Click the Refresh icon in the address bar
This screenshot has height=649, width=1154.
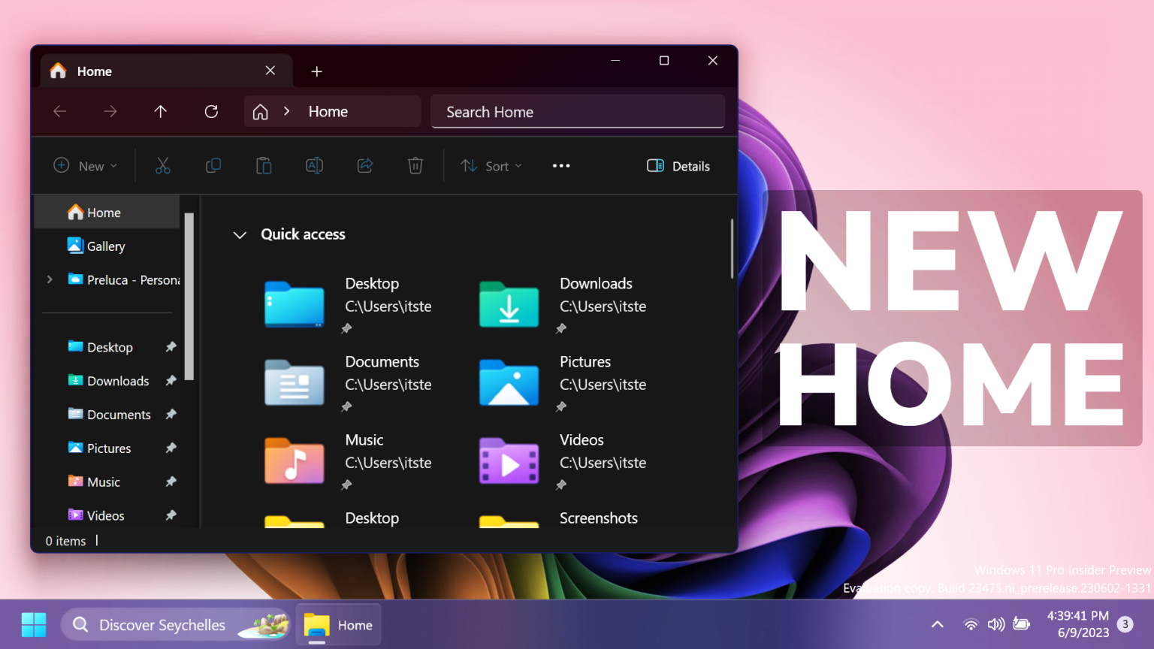(x=211, y=111)
